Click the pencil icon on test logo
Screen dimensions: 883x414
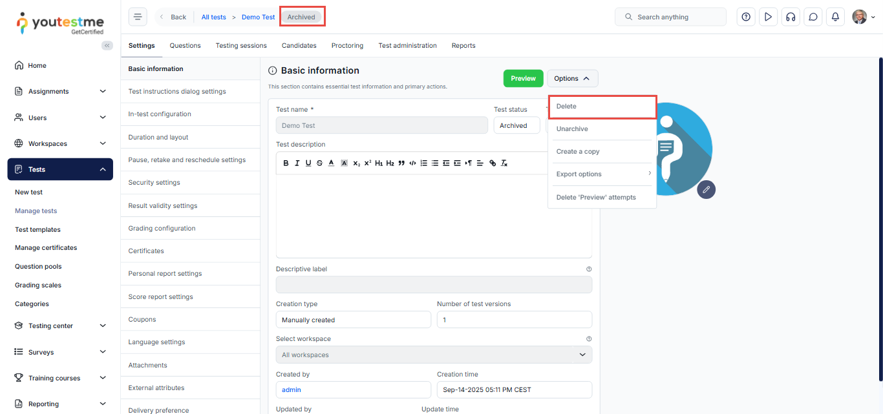(707, 189)
